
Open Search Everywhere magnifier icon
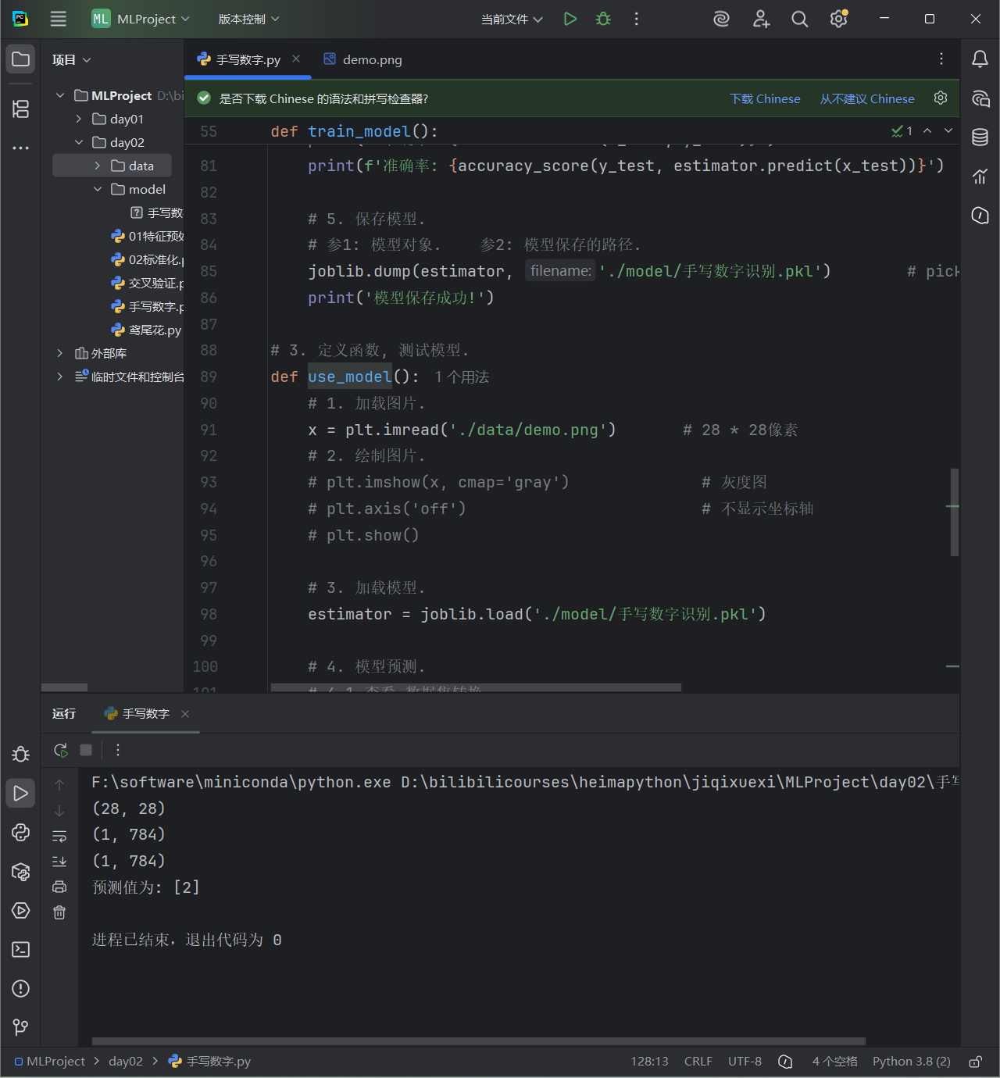point(799,19)
